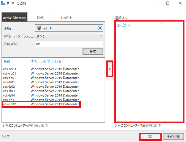Select the rds-sh1 row
This screenshot has width=186, height=142.
click(x=41, y=100)
